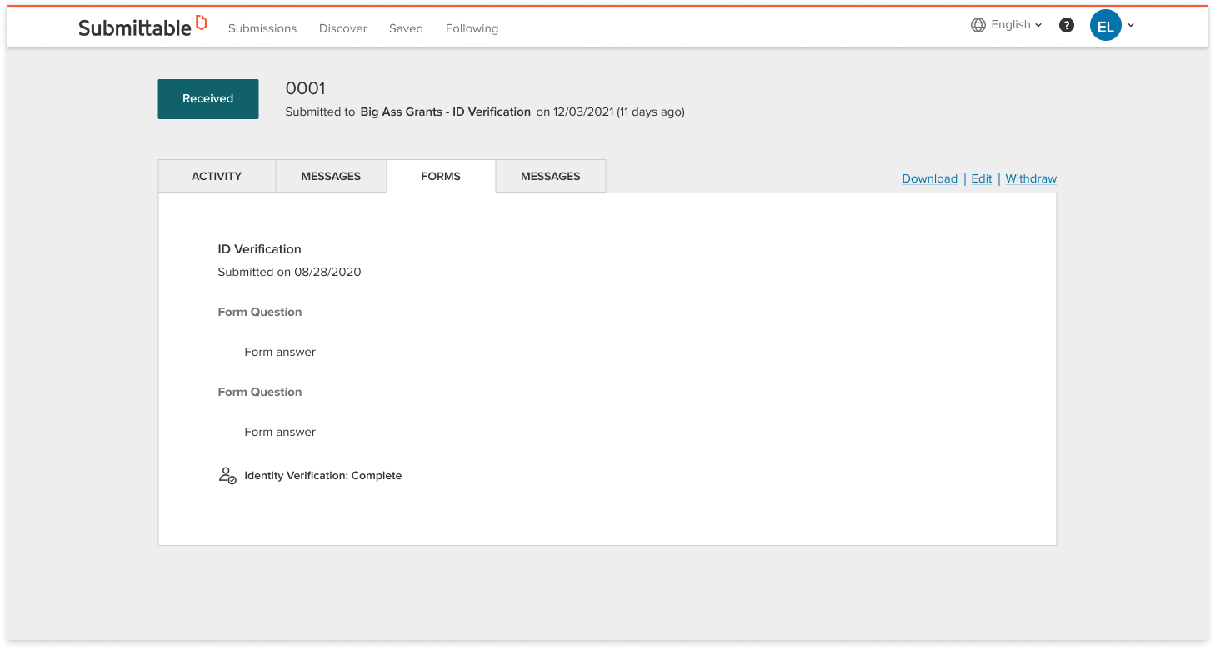Image resolution: width=1215 pixels, height=650 pixels.
Task: Click the second Form Question label
Action: 260,392
